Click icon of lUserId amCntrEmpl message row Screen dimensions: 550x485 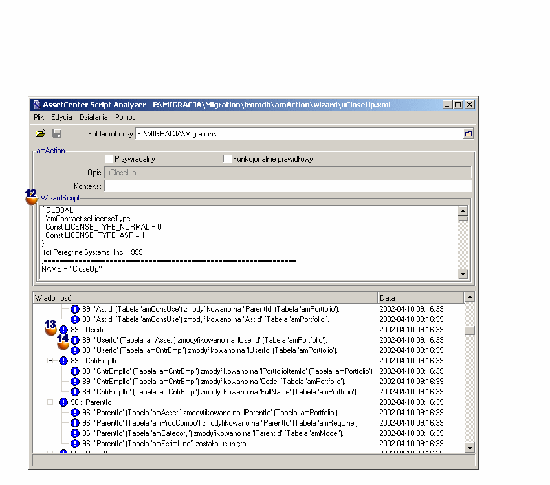click(75, 350)
